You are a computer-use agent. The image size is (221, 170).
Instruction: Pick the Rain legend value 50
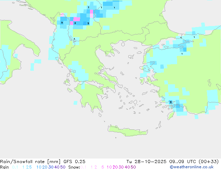[x=63, y=167]
